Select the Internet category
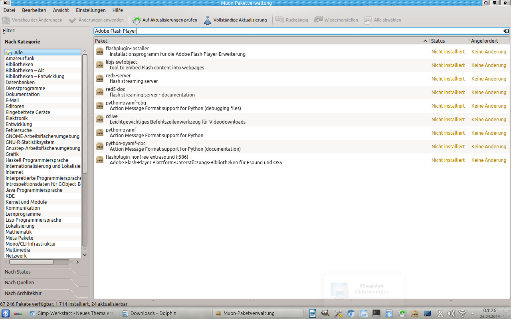This screenshot has width=511, height=319. pos(43,172)
